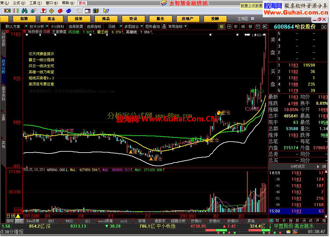Click the F10资料 button
The width and height of the screenshot is (330, 237).
coord(58,27)
